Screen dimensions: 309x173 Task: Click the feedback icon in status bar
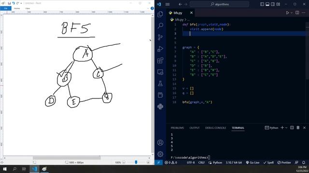pos(296,162)
